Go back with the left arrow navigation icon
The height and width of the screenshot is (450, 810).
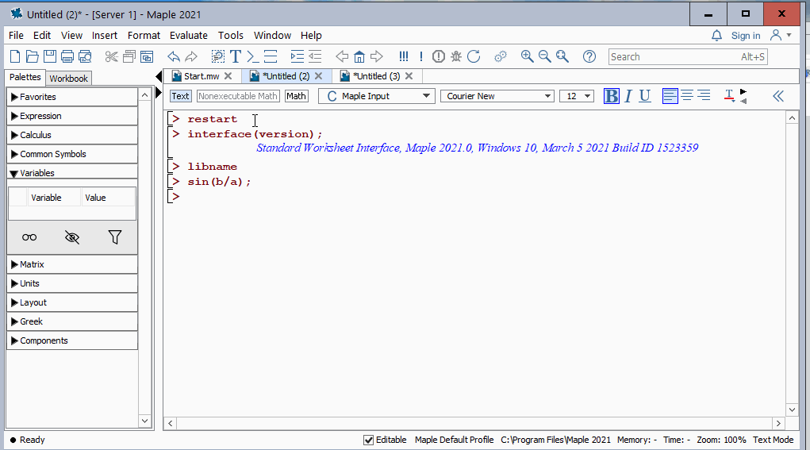(x=341, y=56)
